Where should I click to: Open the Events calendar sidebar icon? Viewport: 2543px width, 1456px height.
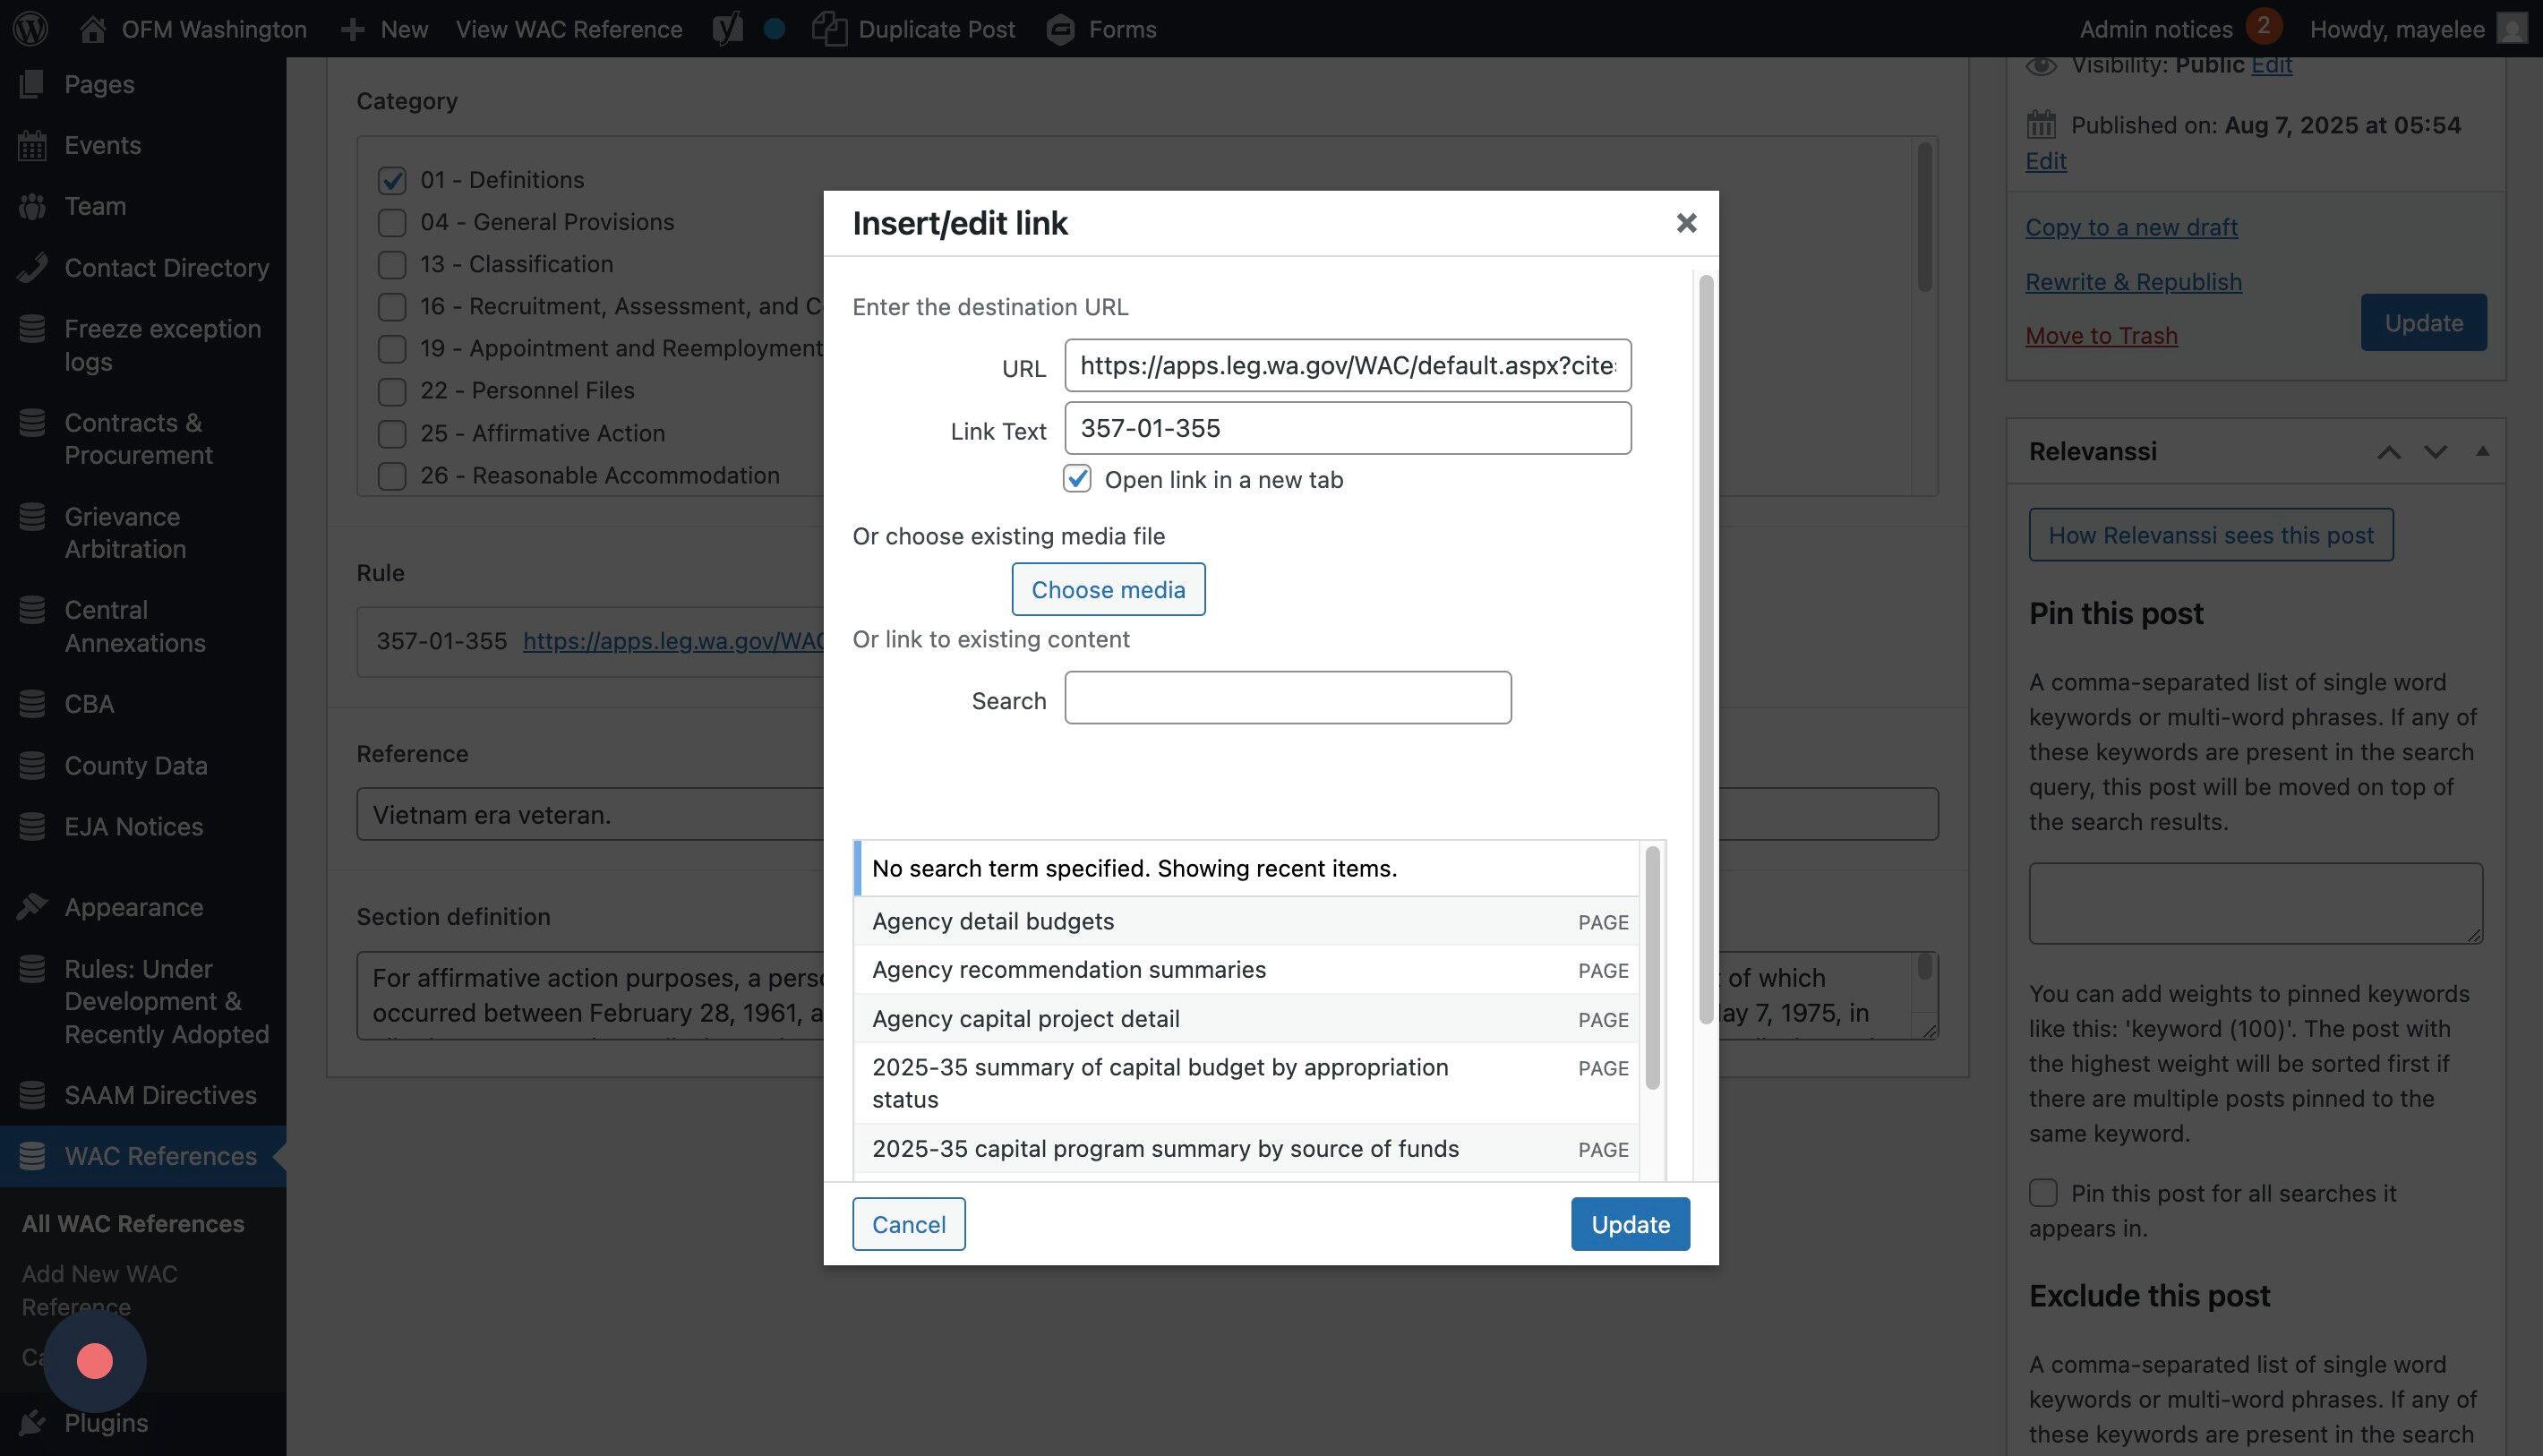pos(32,146)
